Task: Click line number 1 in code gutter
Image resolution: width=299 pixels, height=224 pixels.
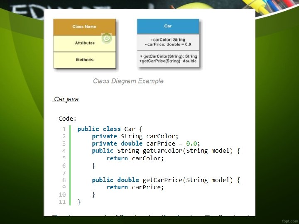Action: tap(64, 129)
